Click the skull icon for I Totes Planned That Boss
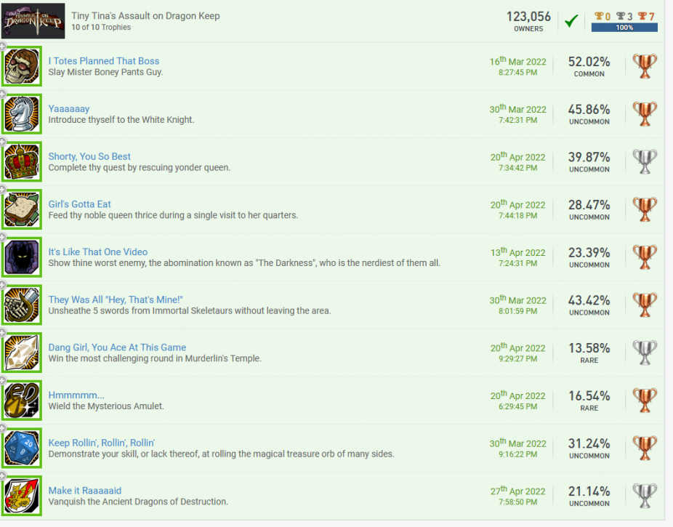Image resolution: width=673 pixels, height=527 pixels. pyautogui.click(x=21, y=66)
